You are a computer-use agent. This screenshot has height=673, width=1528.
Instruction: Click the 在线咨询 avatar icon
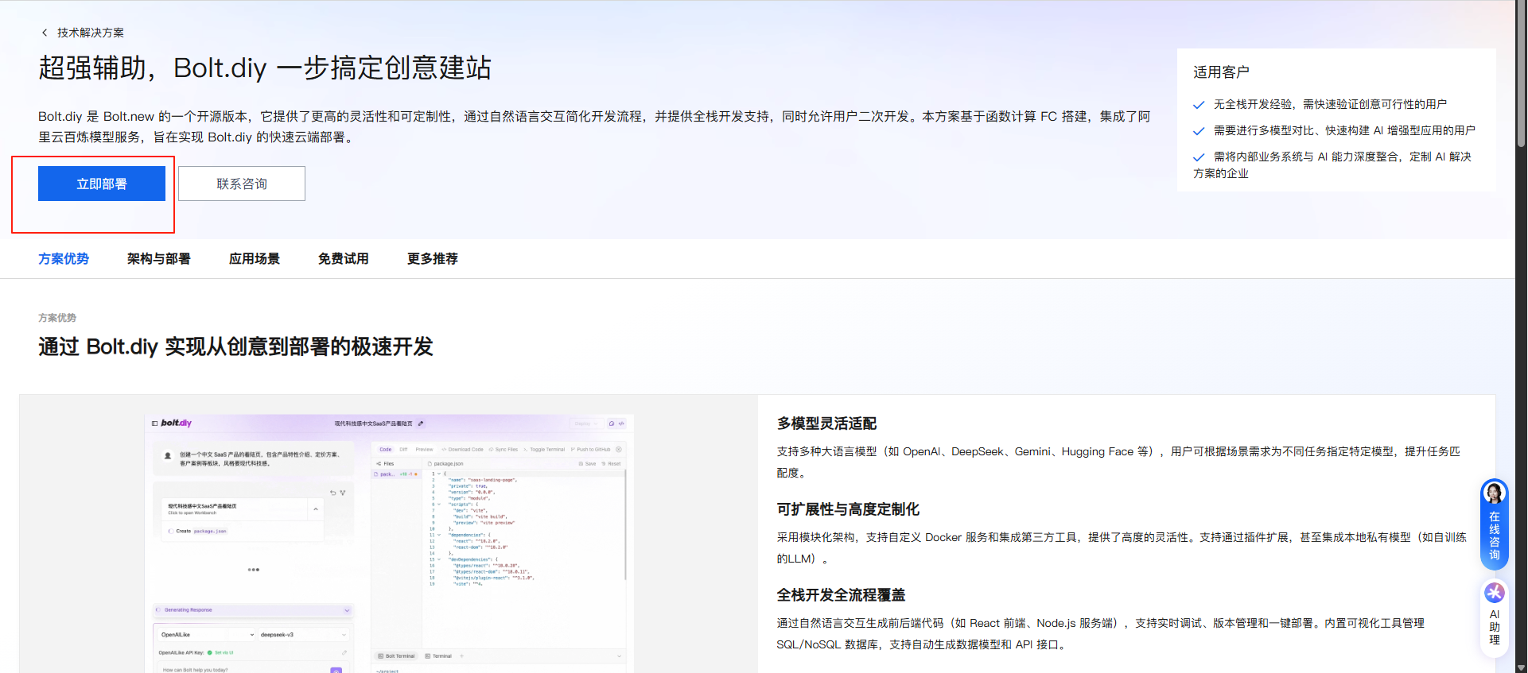[1495, 493]
